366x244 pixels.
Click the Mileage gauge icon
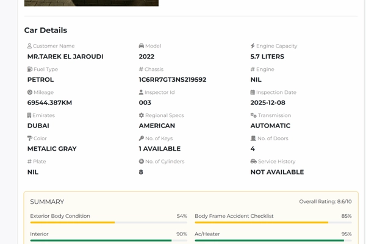click(x=30, y=92)
